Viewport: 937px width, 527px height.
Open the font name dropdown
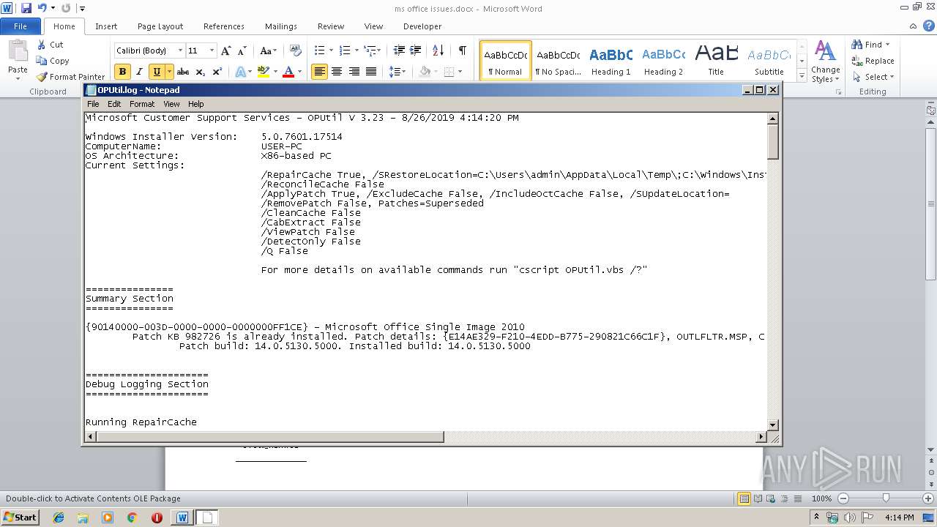point(180,51)
